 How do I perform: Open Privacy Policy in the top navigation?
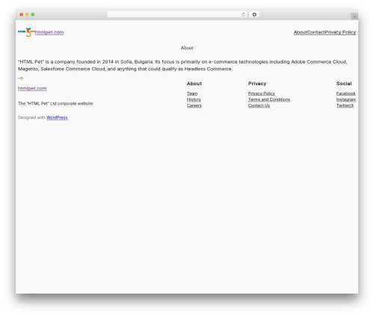tap(340, 32)
